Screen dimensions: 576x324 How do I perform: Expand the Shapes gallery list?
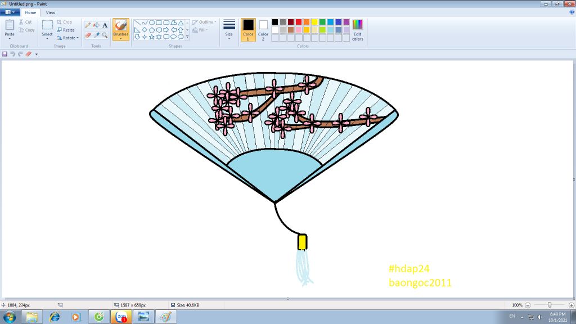pos(187,37)
